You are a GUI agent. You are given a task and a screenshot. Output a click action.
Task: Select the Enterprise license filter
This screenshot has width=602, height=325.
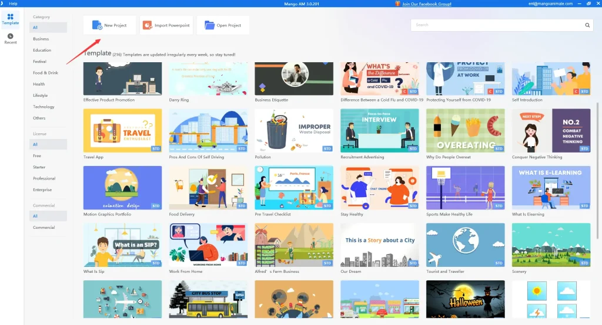click(x=42, y=189)
